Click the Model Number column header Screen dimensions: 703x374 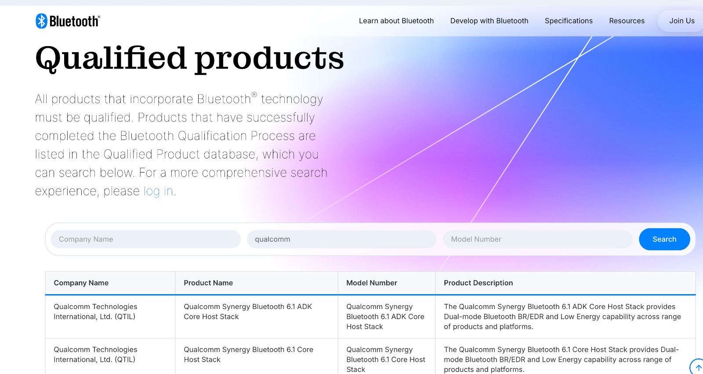[x=372, y=283]
